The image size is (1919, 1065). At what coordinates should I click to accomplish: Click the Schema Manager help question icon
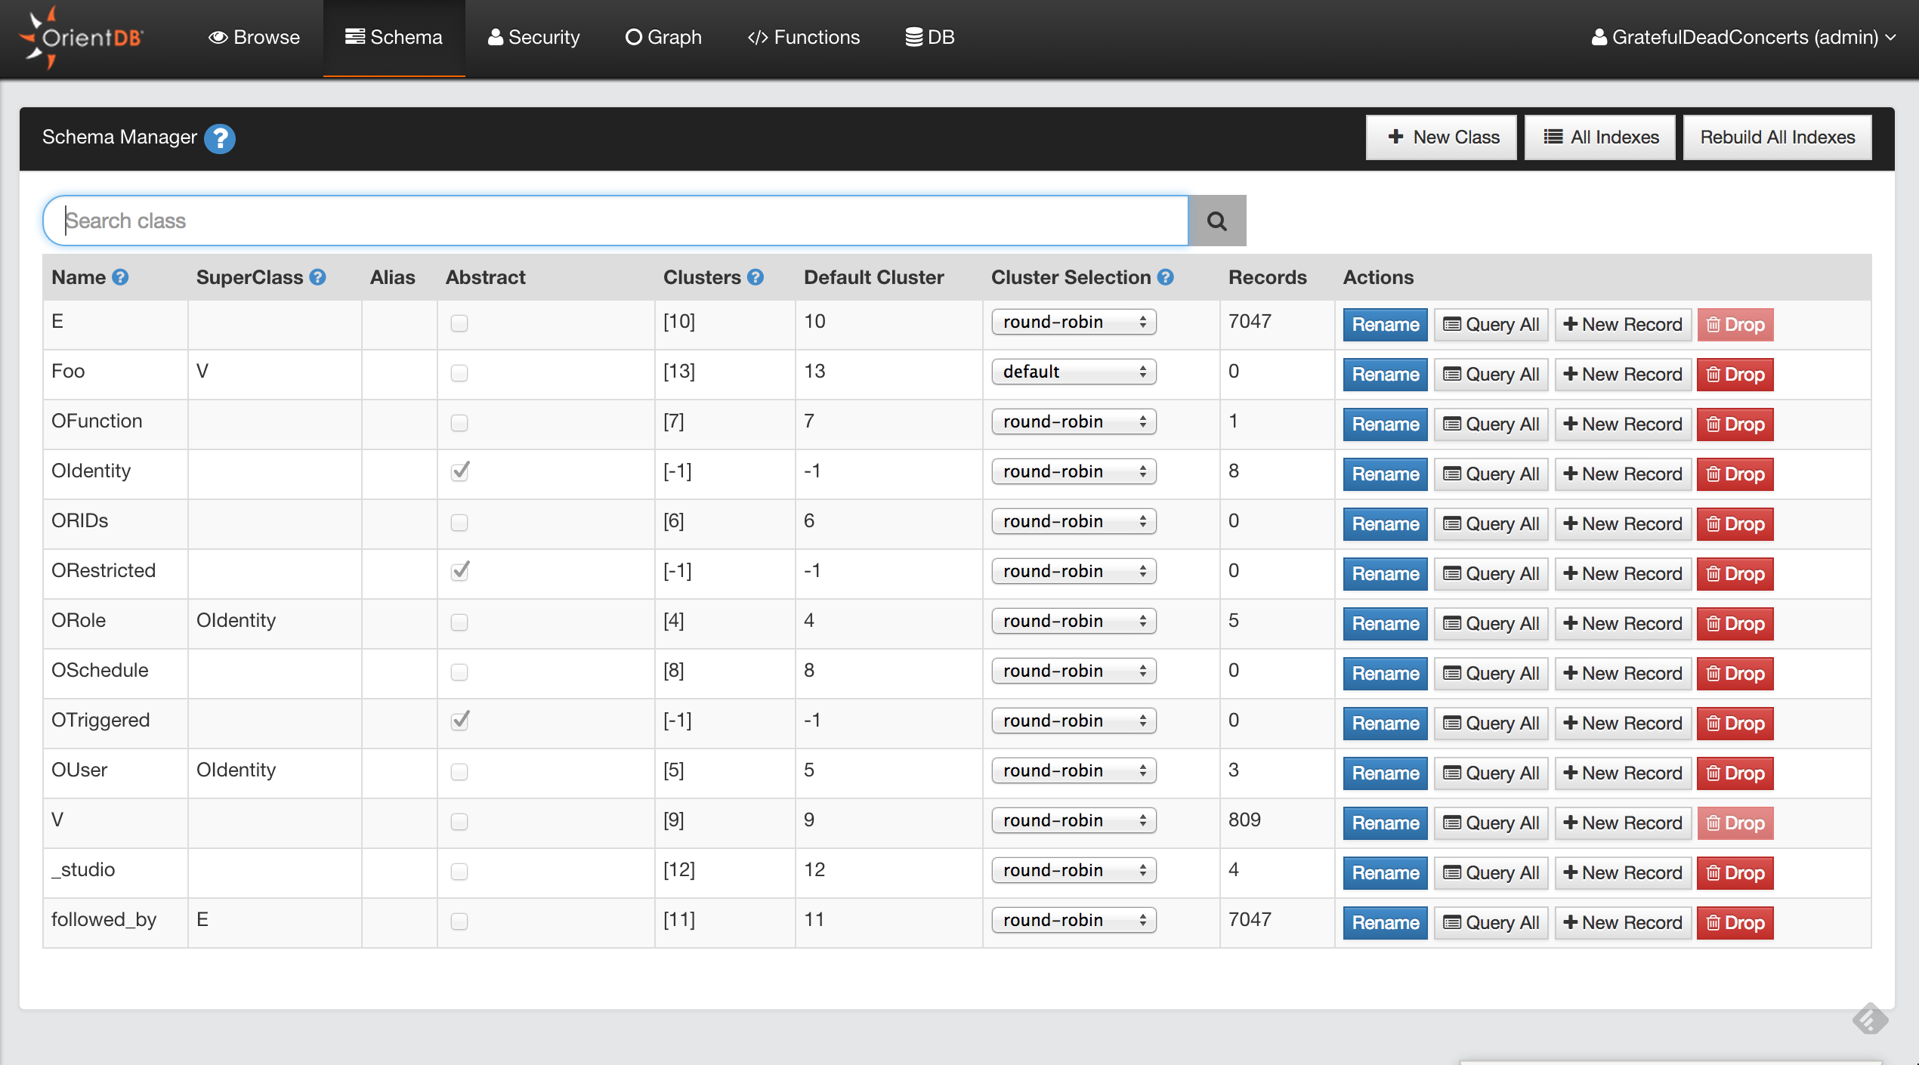coord(220,138)
